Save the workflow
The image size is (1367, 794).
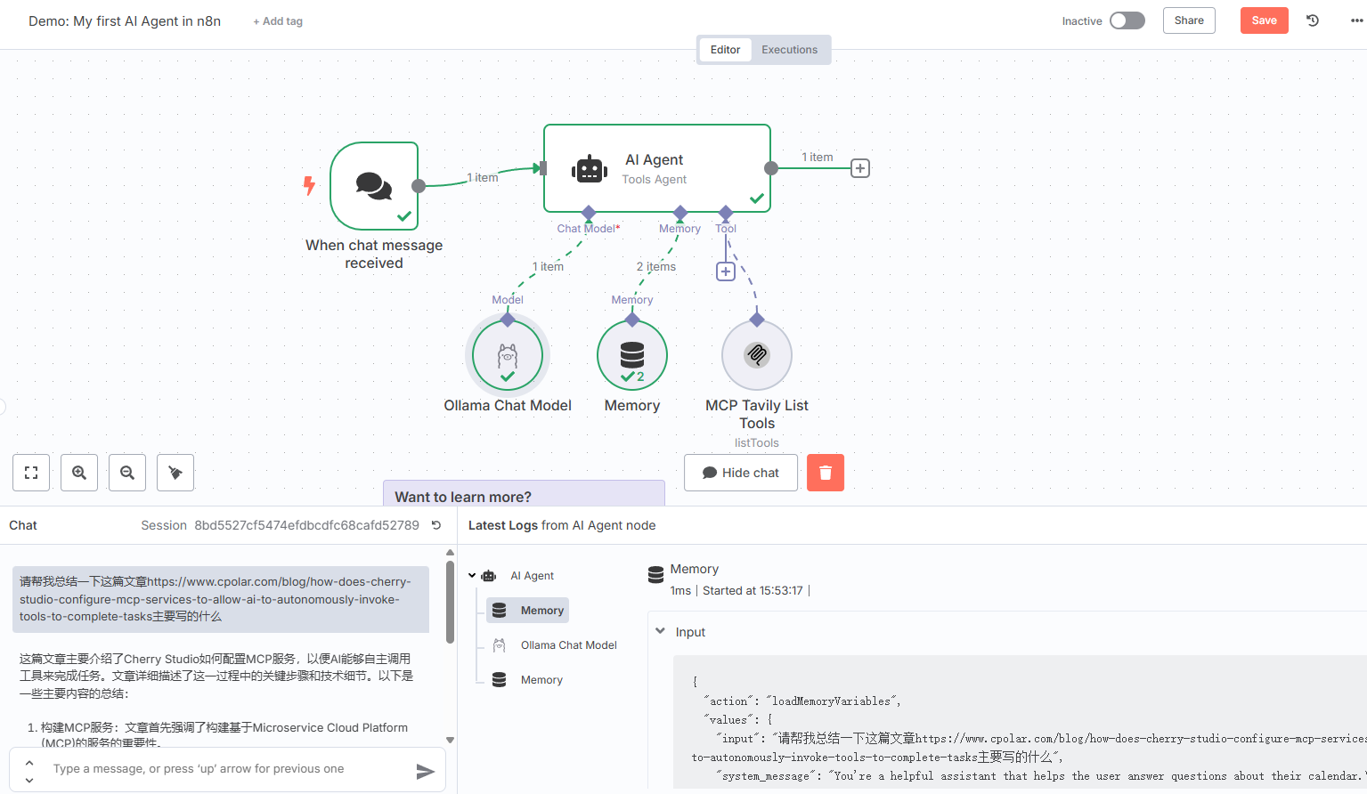1265,20
